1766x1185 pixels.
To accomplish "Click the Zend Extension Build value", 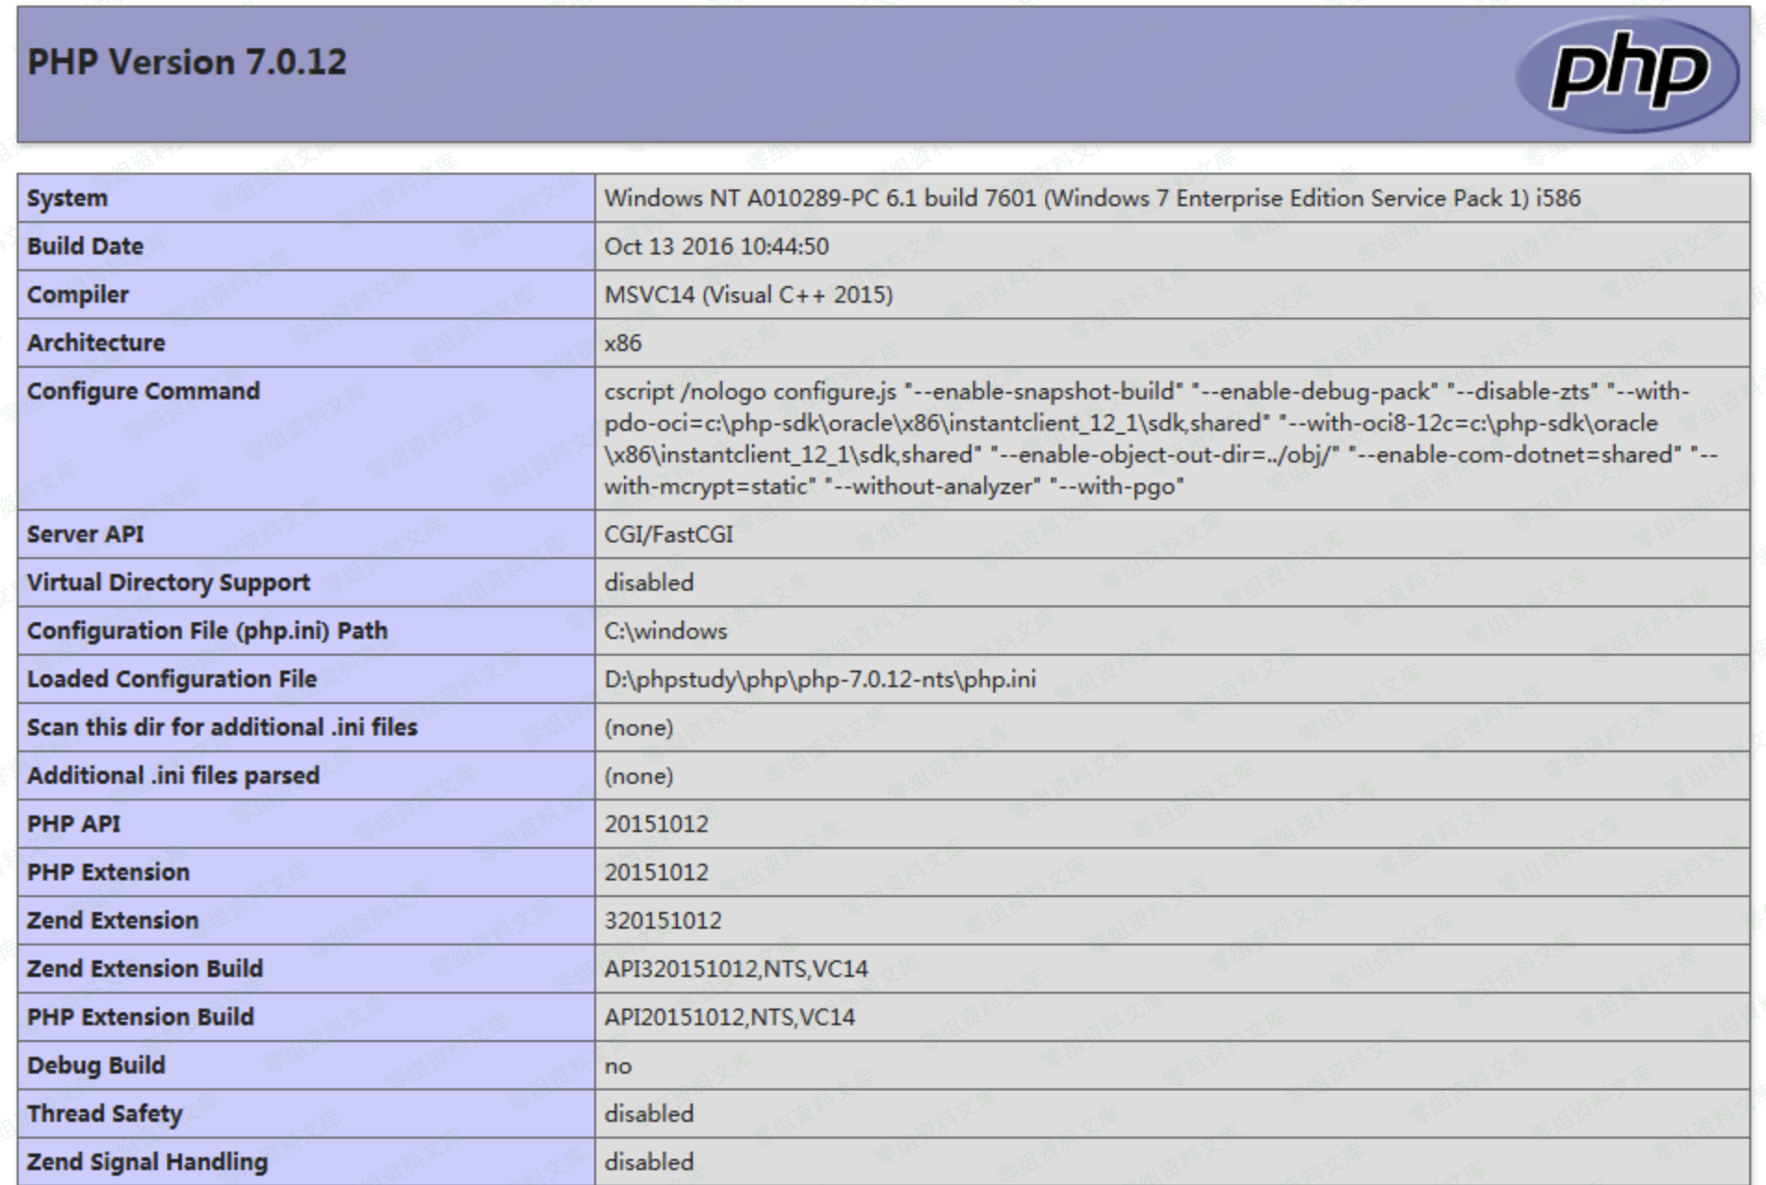I will (736, 969).
